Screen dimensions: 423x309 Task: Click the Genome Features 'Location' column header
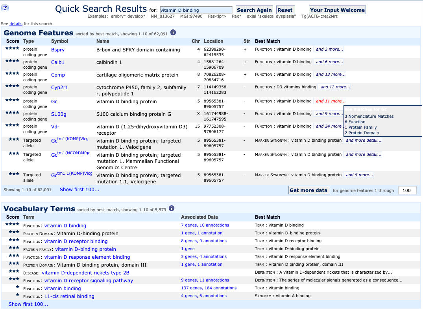click(213, 41)
